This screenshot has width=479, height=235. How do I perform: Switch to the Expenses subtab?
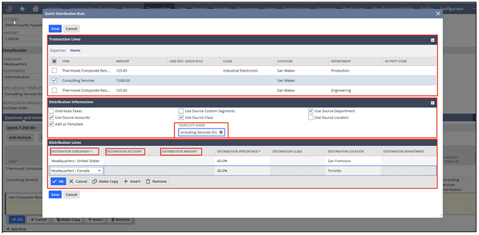click(58, 51)
